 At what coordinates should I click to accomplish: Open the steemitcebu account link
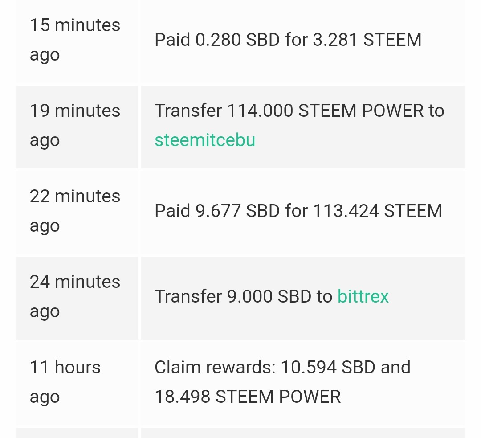pos(205,140)
